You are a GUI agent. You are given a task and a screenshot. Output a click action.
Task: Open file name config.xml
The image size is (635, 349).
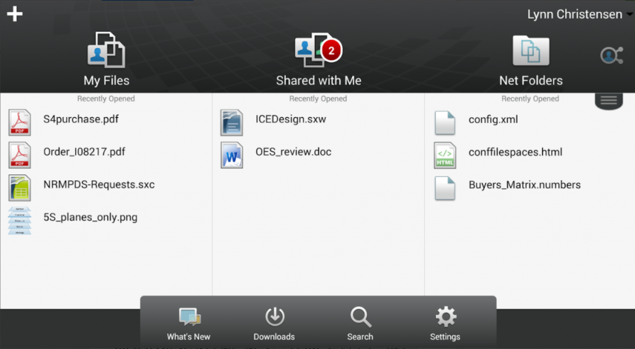(x=493, y=119)
